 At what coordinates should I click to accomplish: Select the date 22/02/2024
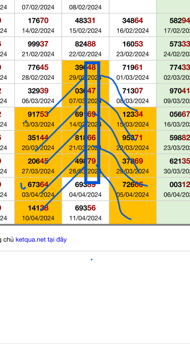click(85, 54)
